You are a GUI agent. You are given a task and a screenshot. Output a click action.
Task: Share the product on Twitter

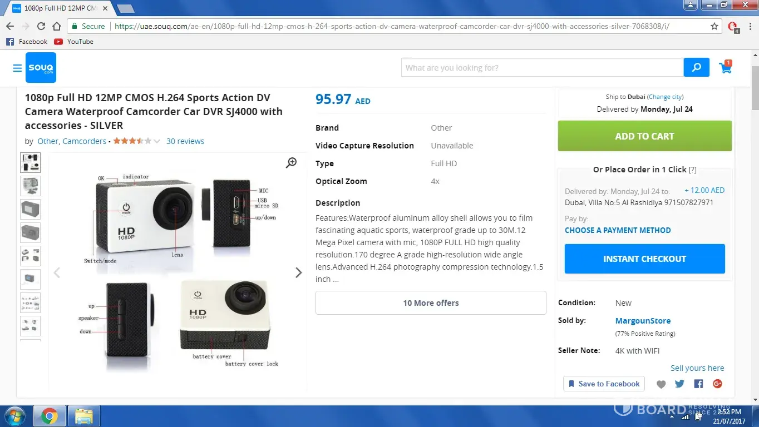point(679,384)
